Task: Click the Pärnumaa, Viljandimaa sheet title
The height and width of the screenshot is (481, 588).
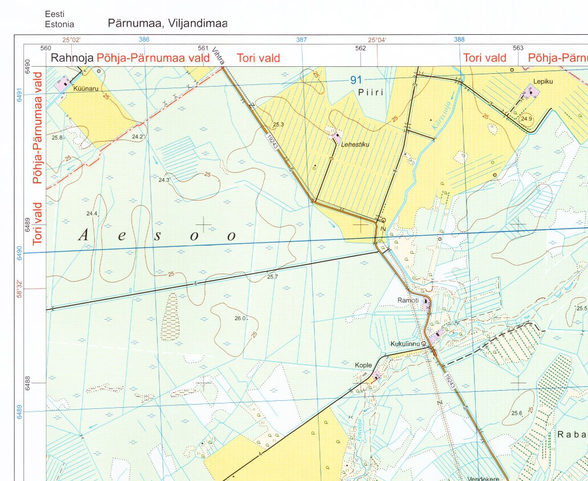Action: click(167, 24)
